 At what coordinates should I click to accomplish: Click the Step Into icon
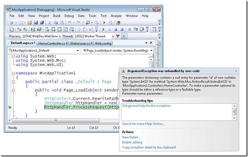coord(136,29)
